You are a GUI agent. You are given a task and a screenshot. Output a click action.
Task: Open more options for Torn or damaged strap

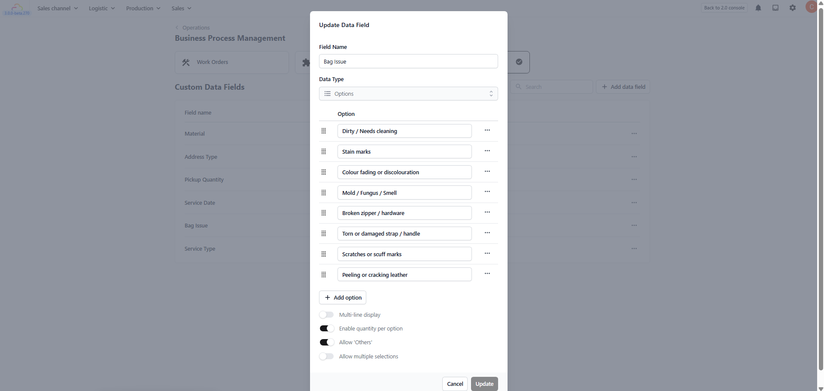tap(487, 233)
